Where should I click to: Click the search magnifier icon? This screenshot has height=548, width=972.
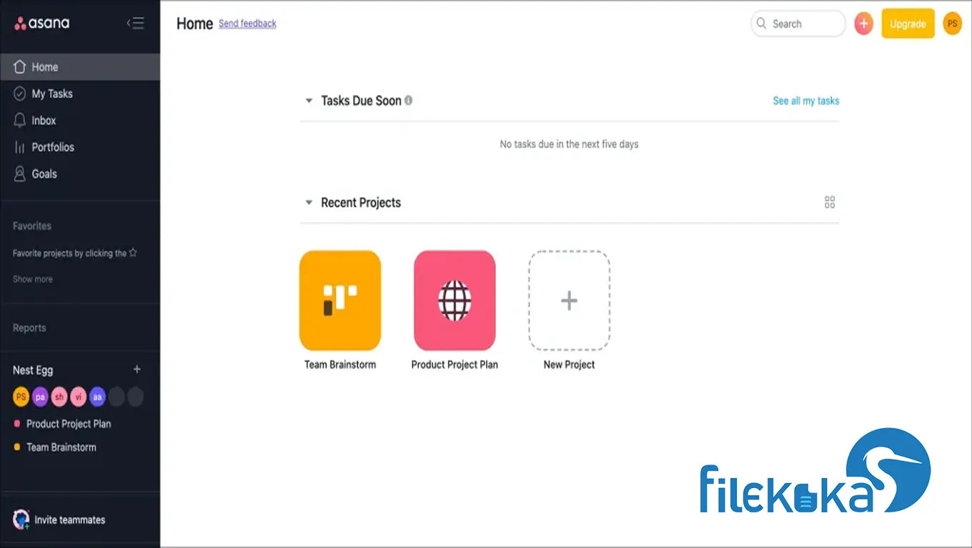[x=761, y=24]
